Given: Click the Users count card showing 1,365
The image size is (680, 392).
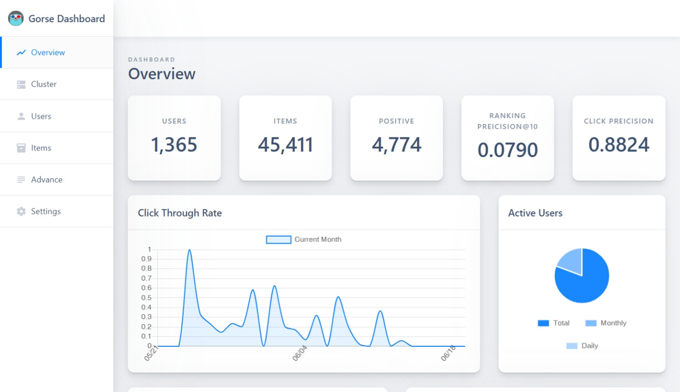Looking at the screenshot, I should point(174,138).
